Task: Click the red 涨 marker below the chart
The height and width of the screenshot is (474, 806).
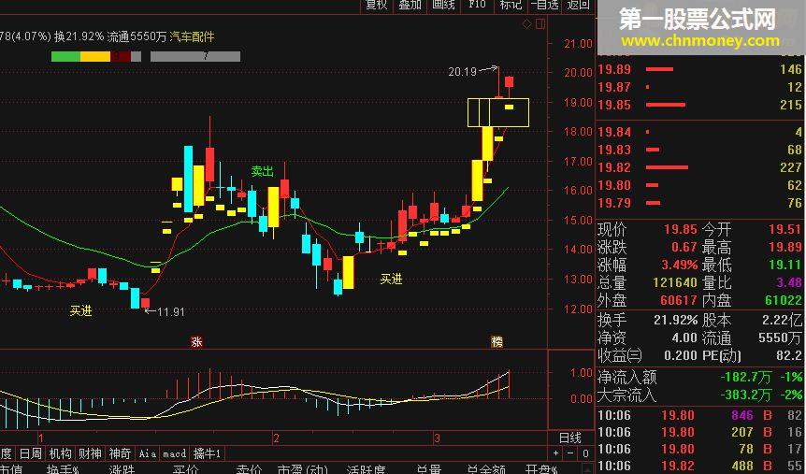Action: point(196,341)
